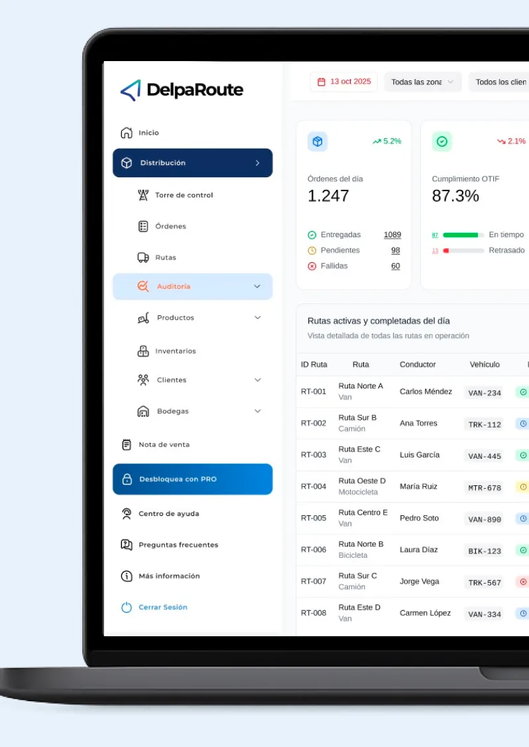Viewport: 529px width, 747px height.
Task: Click the green En tiempo progress bar
Action: 463,235
